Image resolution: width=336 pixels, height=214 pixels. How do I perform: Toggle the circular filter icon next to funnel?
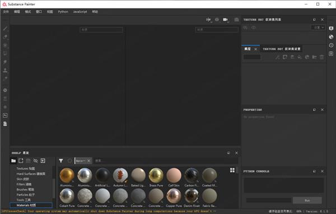69,161
